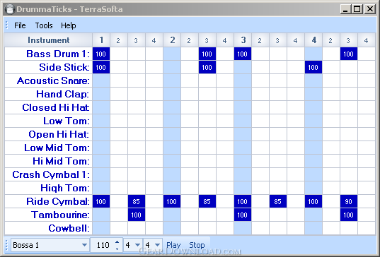
Task: Open the File menu
Action: click(x=20, y=25)
